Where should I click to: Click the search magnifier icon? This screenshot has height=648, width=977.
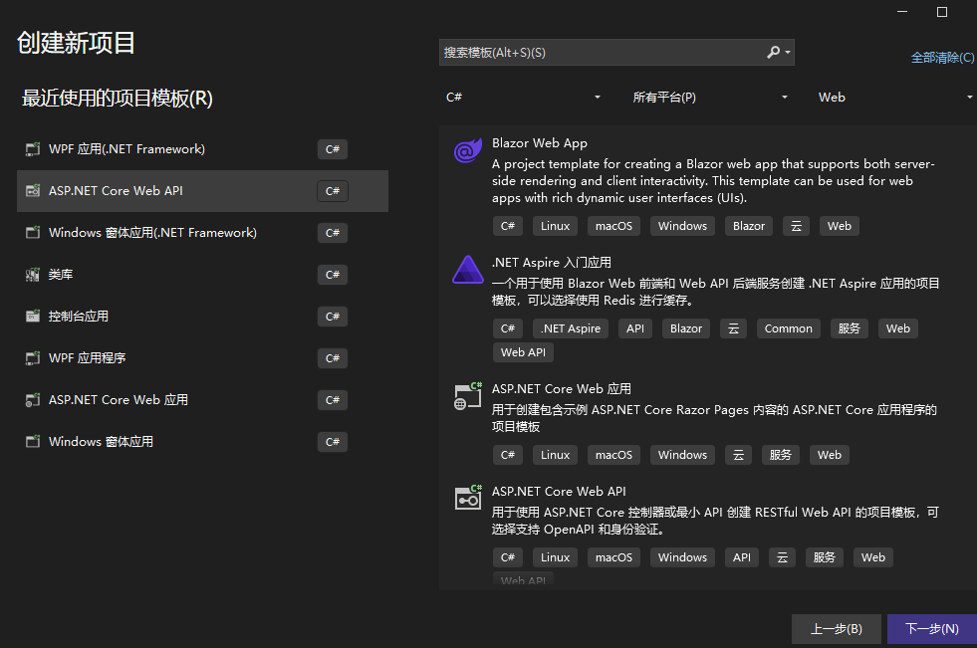click(x=773, y=53)
